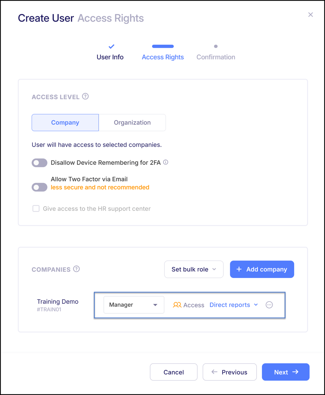Viewport: 325px width, 395px height.
Task: Go back using the Previous button
Action: (229, 372)
